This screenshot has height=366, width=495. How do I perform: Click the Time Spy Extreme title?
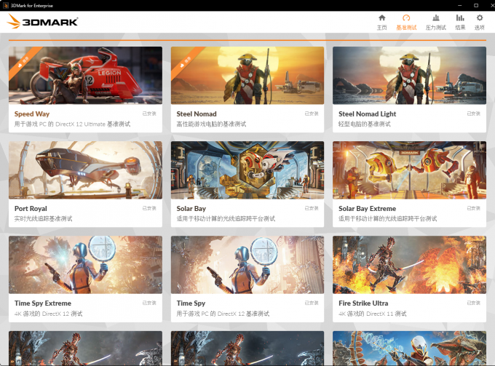point(43,303)
